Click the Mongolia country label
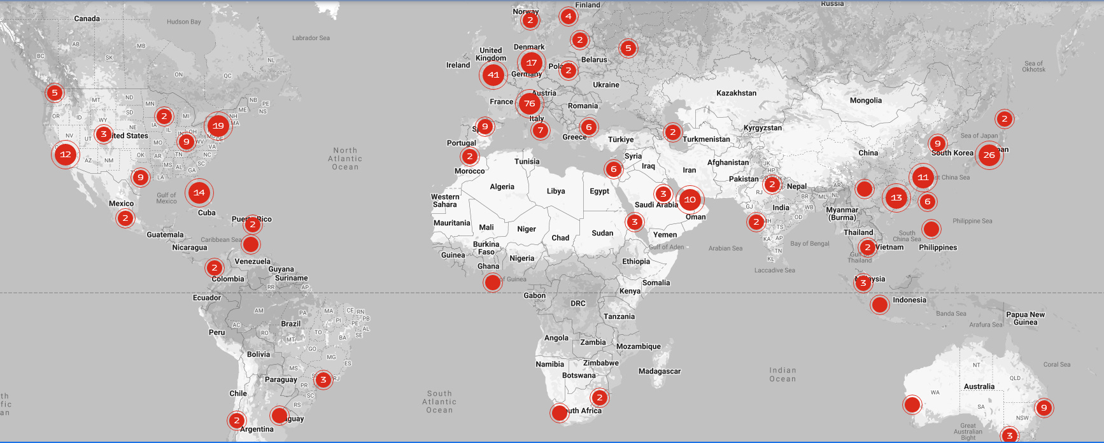Image resolution: width=1104 pixels, height=443 pixels. point(866,101)
